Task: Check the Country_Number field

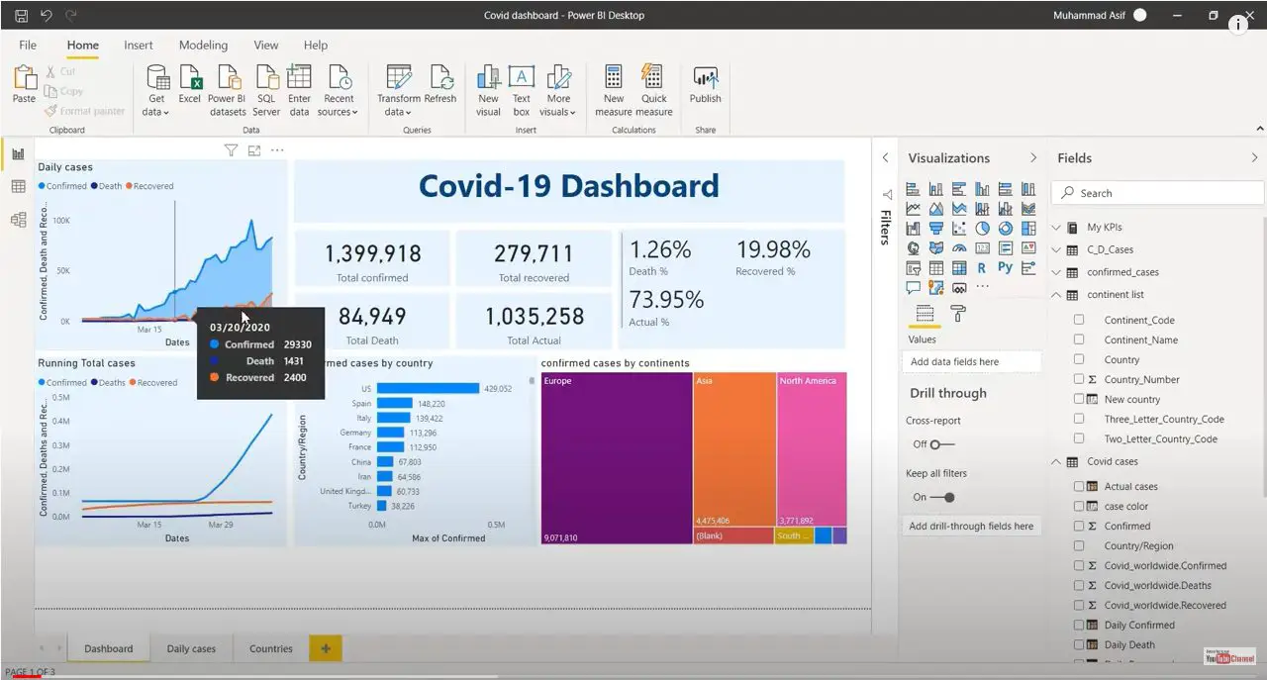Action: (1079, 379)
